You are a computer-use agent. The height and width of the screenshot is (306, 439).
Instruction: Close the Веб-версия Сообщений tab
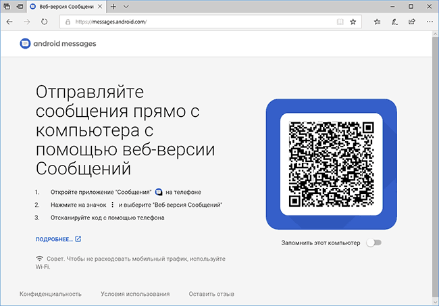pos(100,7)
